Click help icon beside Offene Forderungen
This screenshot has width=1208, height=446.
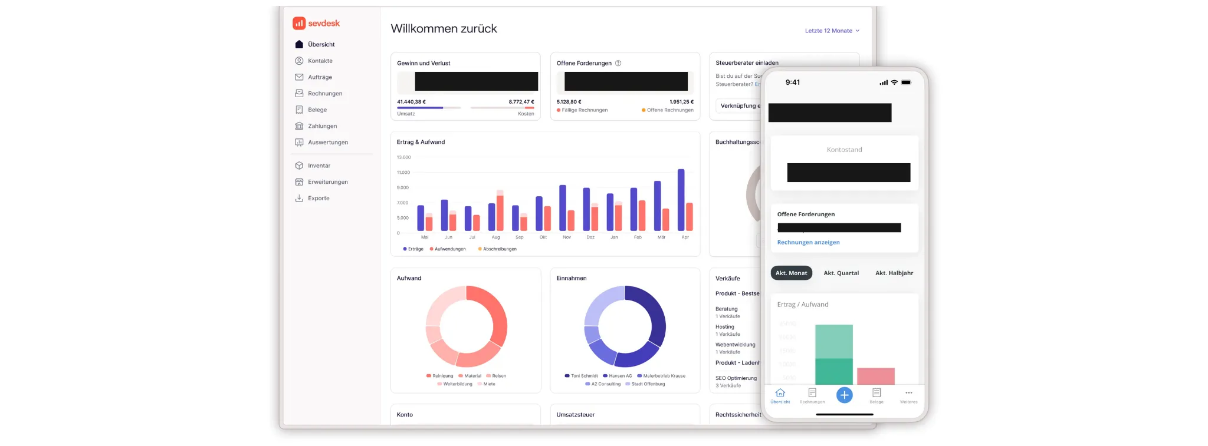click(x=618, y=63)
